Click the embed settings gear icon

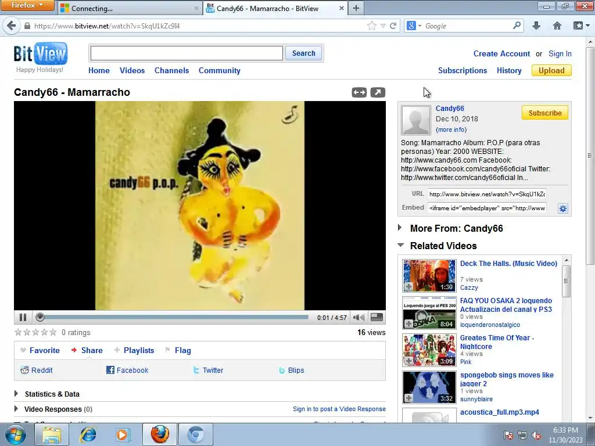(562, 208)
